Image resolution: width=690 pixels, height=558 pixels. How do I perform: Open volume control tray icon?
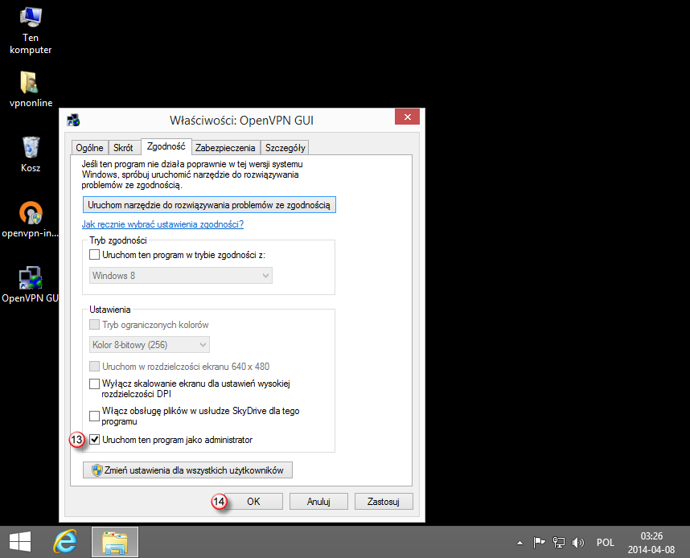coord(577,543)
